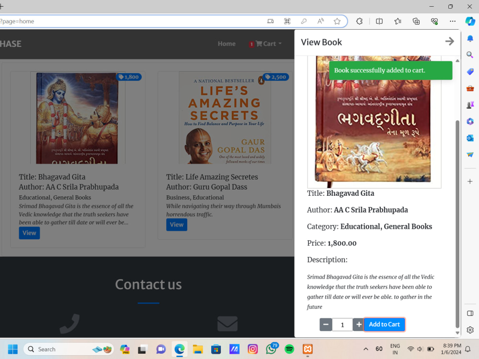
Task: Open XAMPP from taskbar
Action: 308,349
